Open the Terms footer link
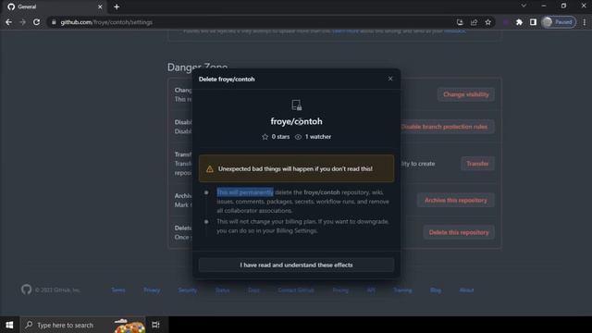 [x=118, y=290]
